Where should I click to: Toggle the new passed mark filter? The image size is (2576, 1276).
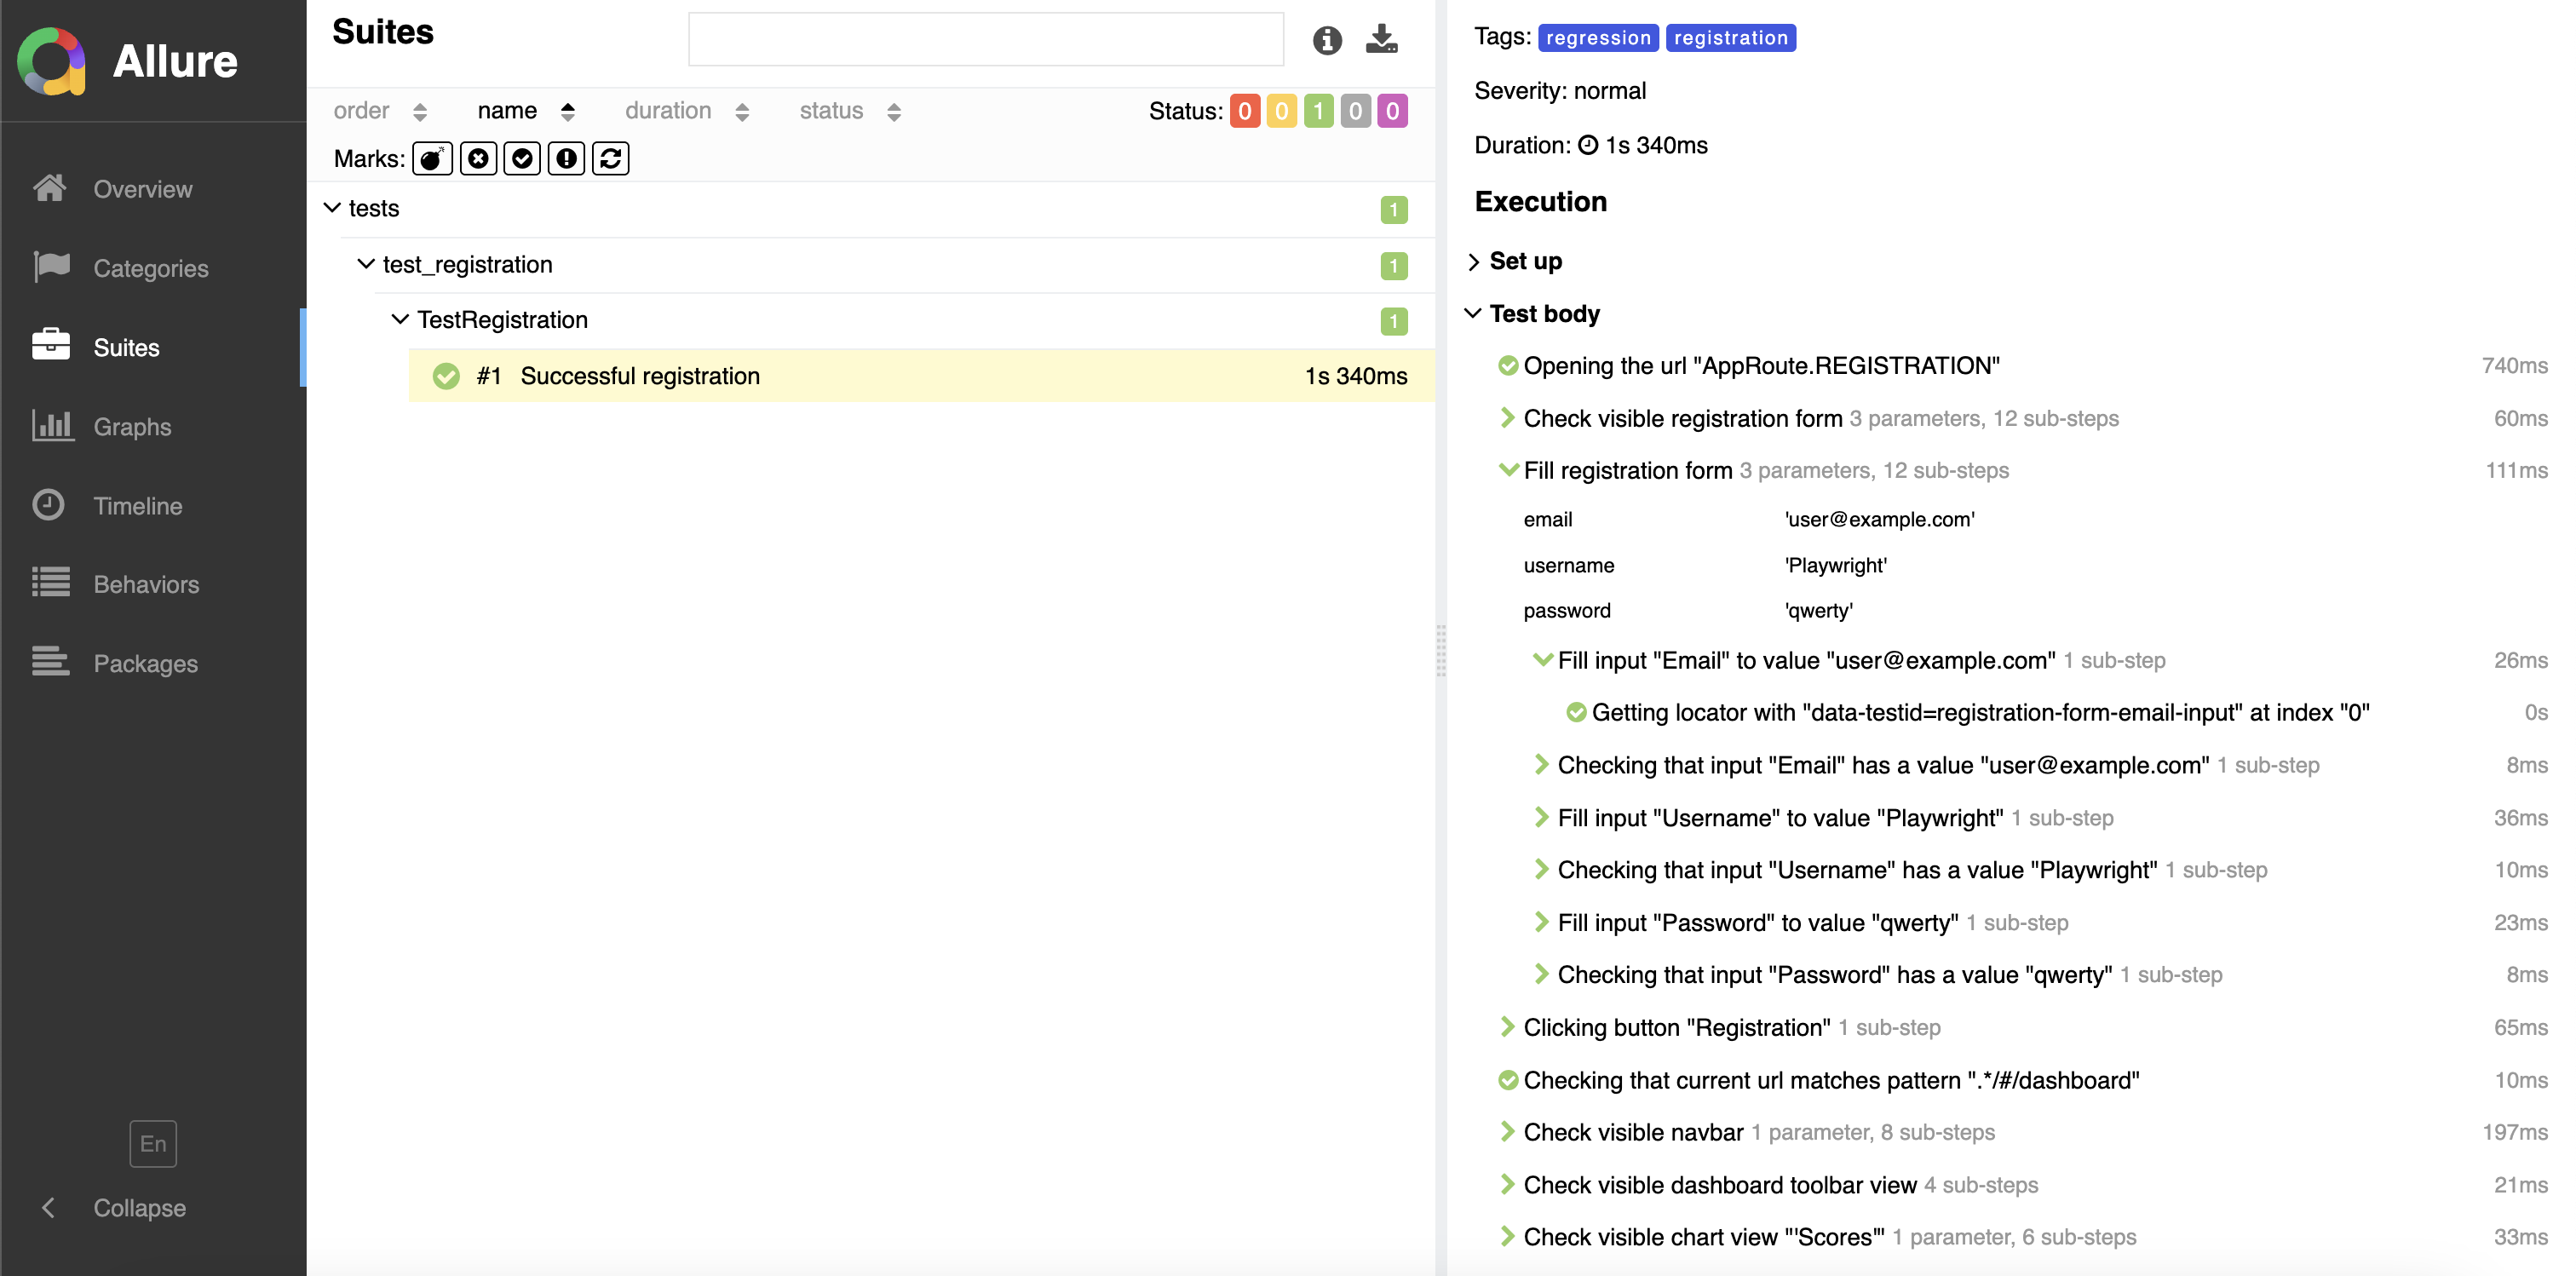[x=522, y=158]
